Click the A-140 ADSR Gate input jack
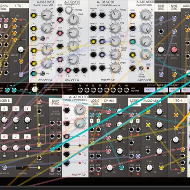 tap(132, 15)
